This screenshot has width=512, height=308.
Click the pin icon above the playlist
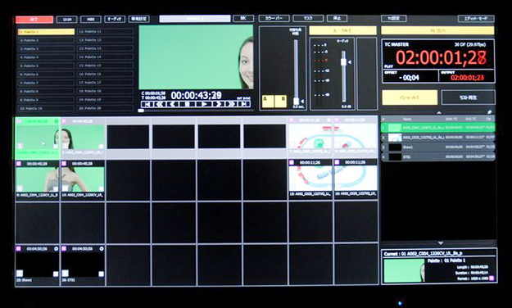489,112
